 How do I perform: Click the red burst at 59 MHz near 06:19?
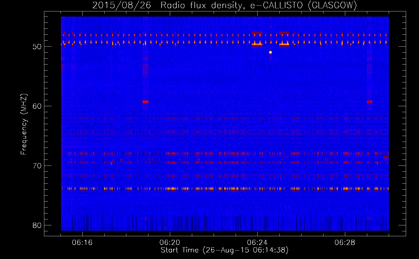(146, 102)
